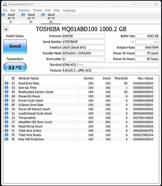Click the status orb for Load/Unload Cycle Count
Screen dimensions: 162x186
7,113
